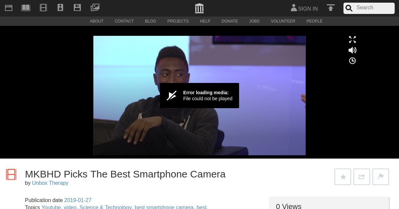This screenshot has width=399, height=209.
Task: Open the best smartphone camera topic link
Action: click(x=164, y=207)
